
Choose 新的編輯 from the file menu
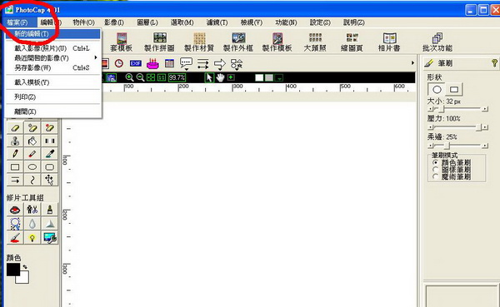click(x=53, y=34)
